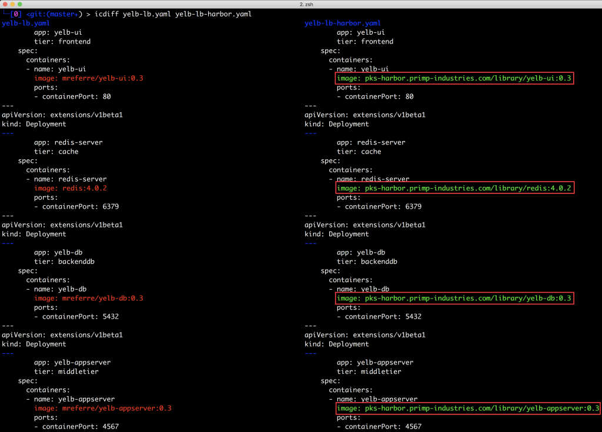Click the red close window button
This screenshot has height=432, width=602.
click(5, 4)
